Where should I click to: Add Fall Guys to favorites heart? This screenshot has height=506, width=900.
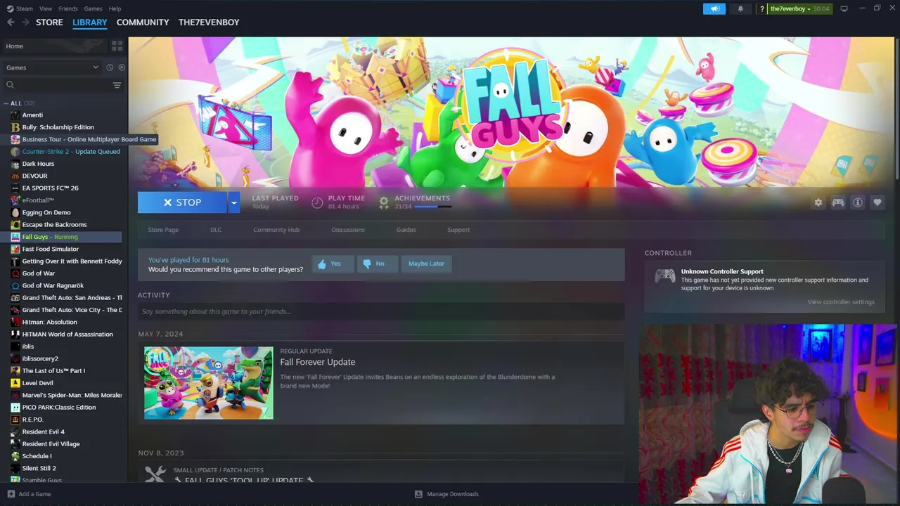pyautogui.click(x=877, y=202)
